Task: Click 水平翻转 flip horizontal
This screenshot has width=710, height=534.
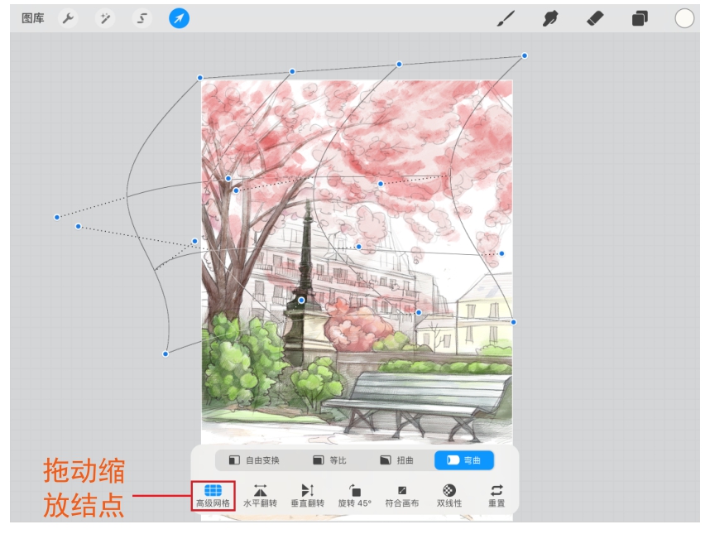Action: (261, 496)
